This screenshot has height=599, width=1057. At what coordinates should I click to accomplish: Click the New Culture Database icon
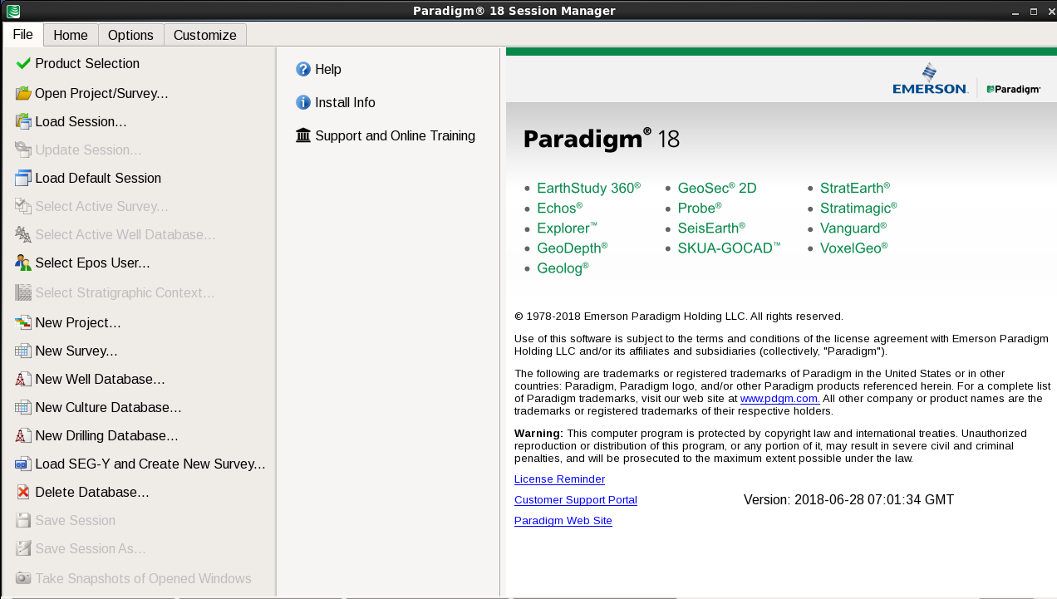point(23,407)
